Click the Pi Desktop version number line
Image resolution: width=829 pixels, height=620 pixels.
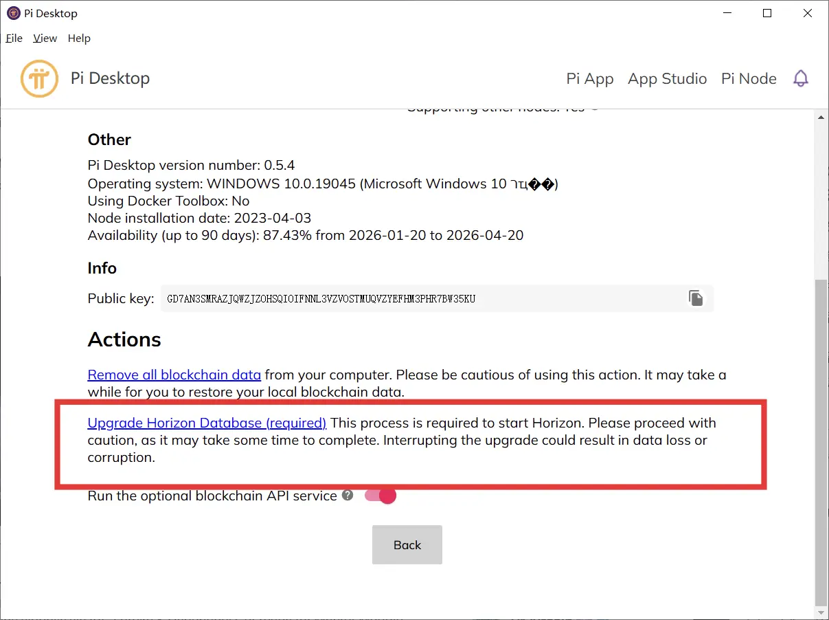tap(192, 166)
